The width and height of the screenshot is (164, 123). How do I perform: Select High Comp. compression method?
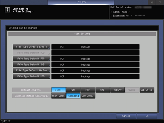point(59,96)
